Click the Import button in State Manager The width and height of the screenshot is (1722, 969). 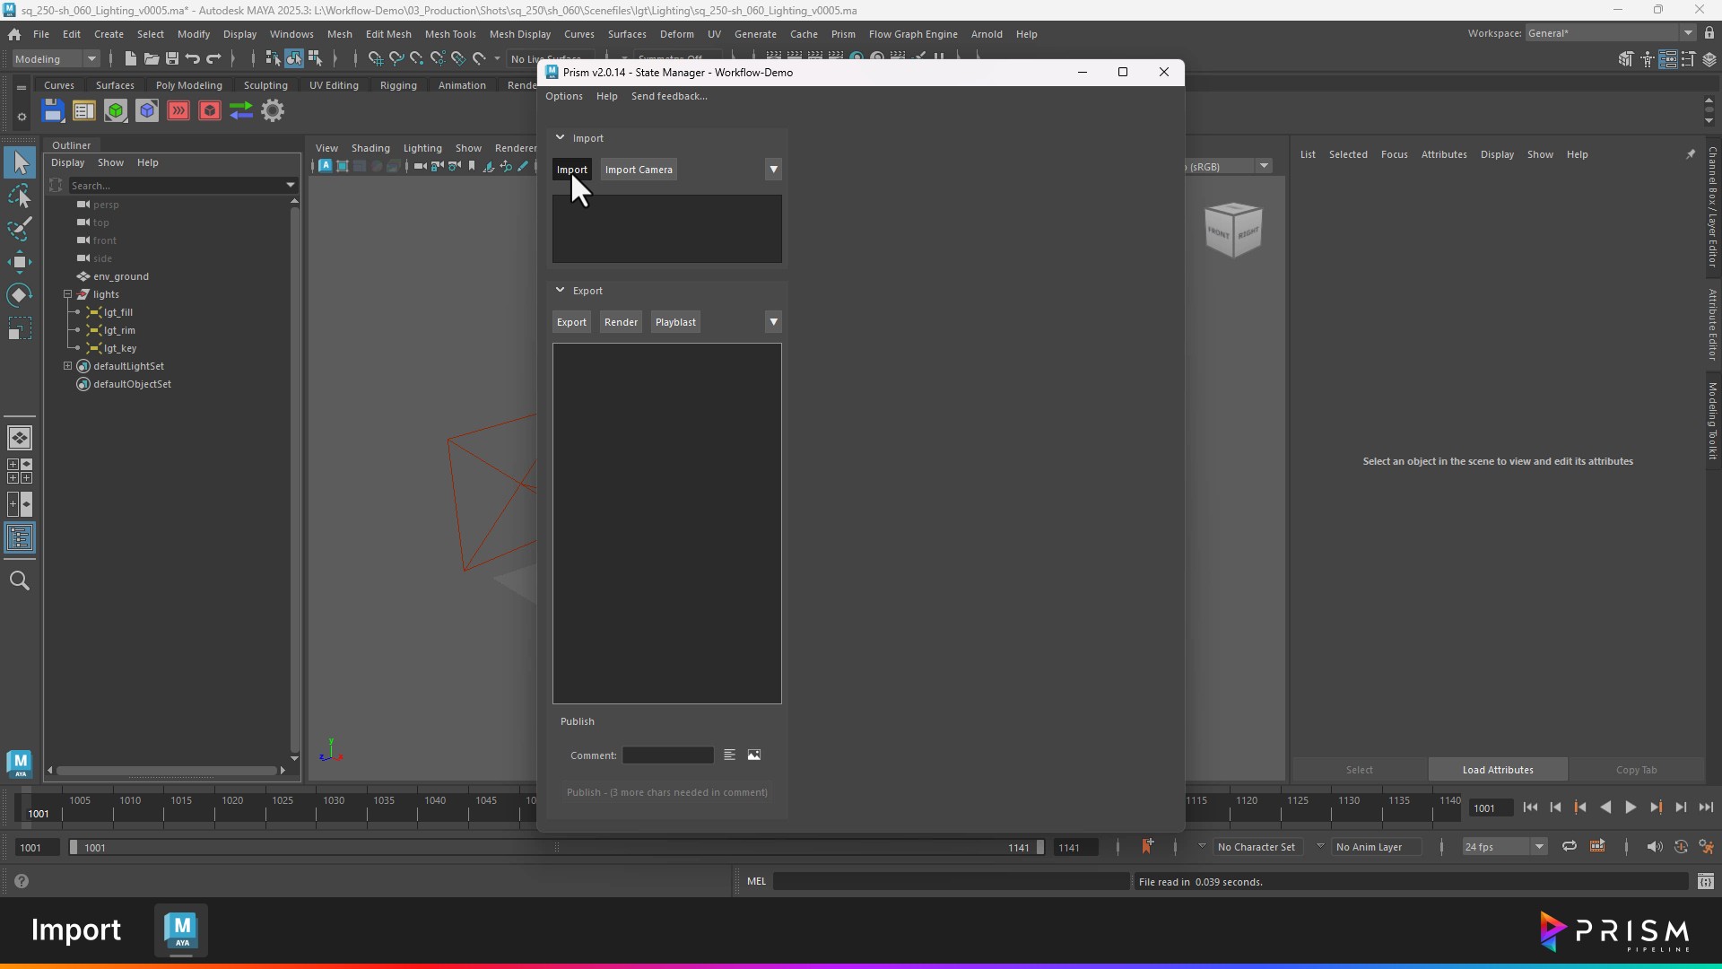(572, 170)
